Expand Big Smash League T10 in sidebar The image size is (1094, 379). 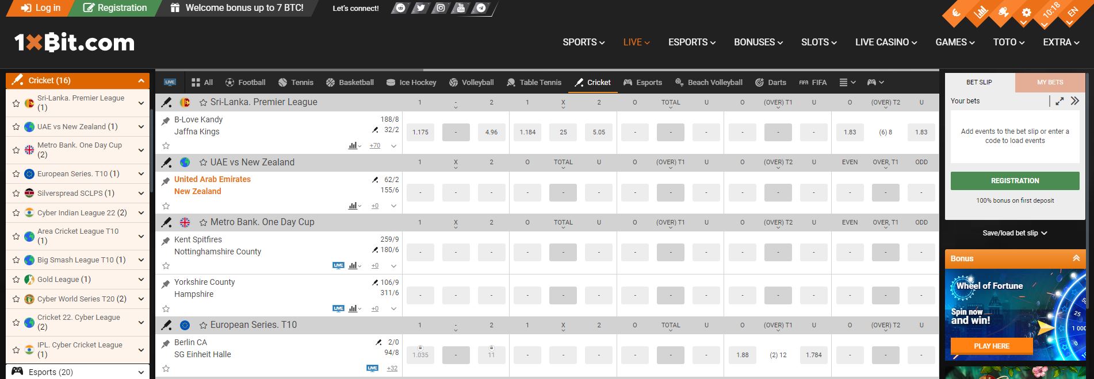pyautogui.click(x=141, y=260)
